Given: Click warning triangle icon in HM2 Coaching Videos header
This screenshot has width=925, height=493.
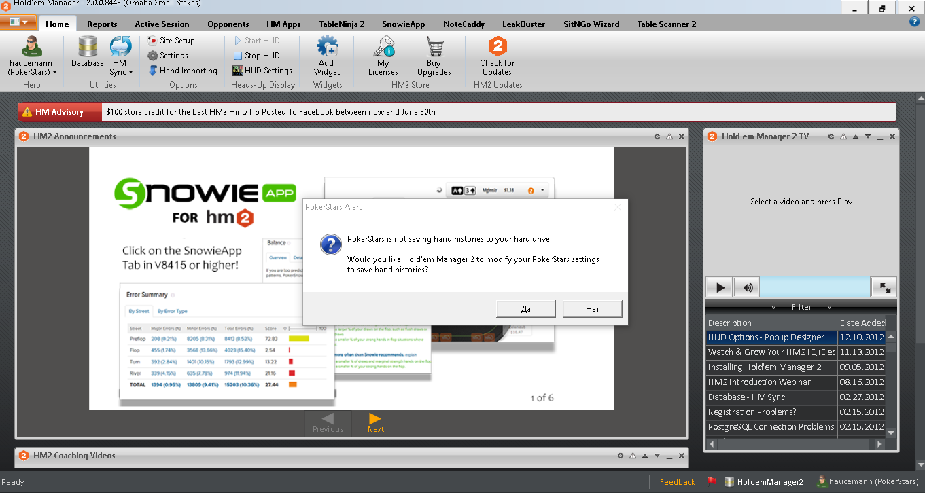Looking at the screenshot, I should coord(632,456).
